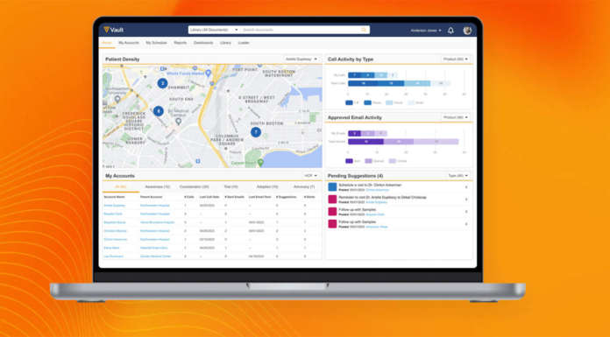The height and width of the screenshot is (337, 610).
Task: Click the Search documents input field
Action: click(301, 30)
